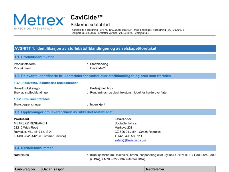Image resolution: width=229 pixels, height=172 pixels.
Task: Select the METREX® RESEARCH company name
Action: (x=30, y=123)
